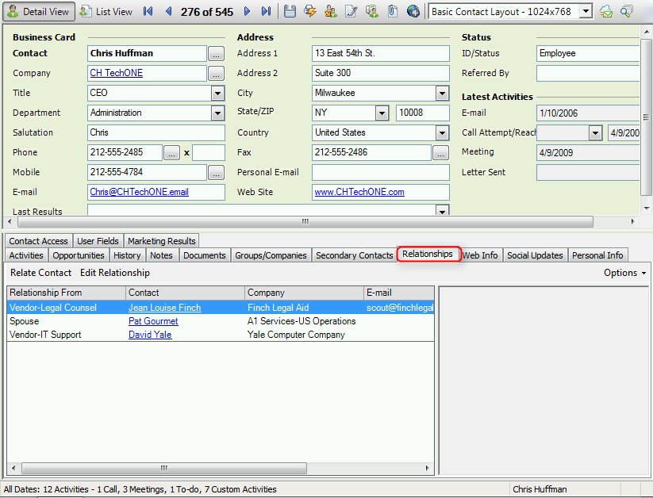Viewport: 653px width, 498px height.
Task: Click the Personal E-mail field
Action: [x=380, y=172]
